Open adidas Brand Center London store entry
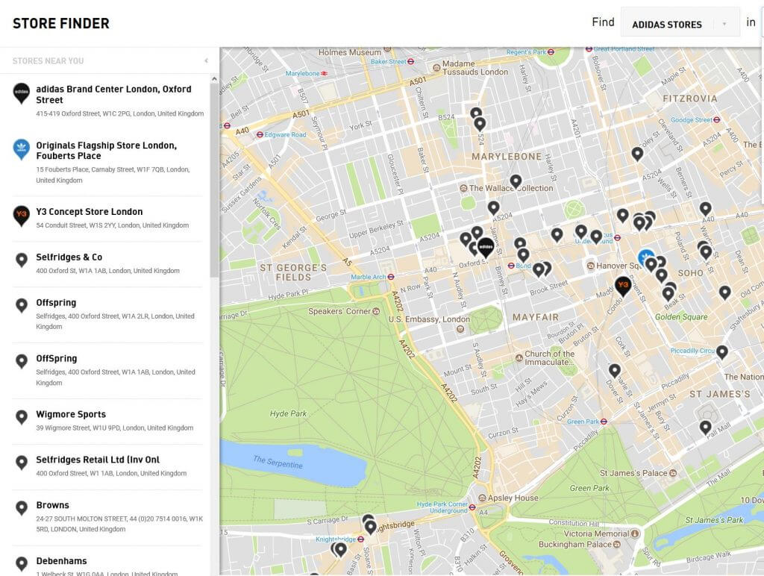Image resolution: width=764 pixels, height=576 pixels. [x=113, y=95]
